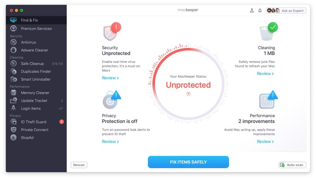This screenshot has width=316, height=179.
Task: Click the user account profile icon
Action: point(252,11)
